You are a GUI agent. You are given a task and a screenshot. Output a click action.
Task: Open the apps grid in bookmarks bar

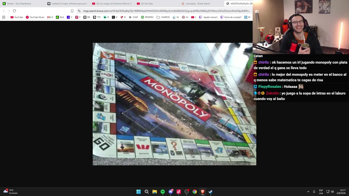click(x=4, y=17)
